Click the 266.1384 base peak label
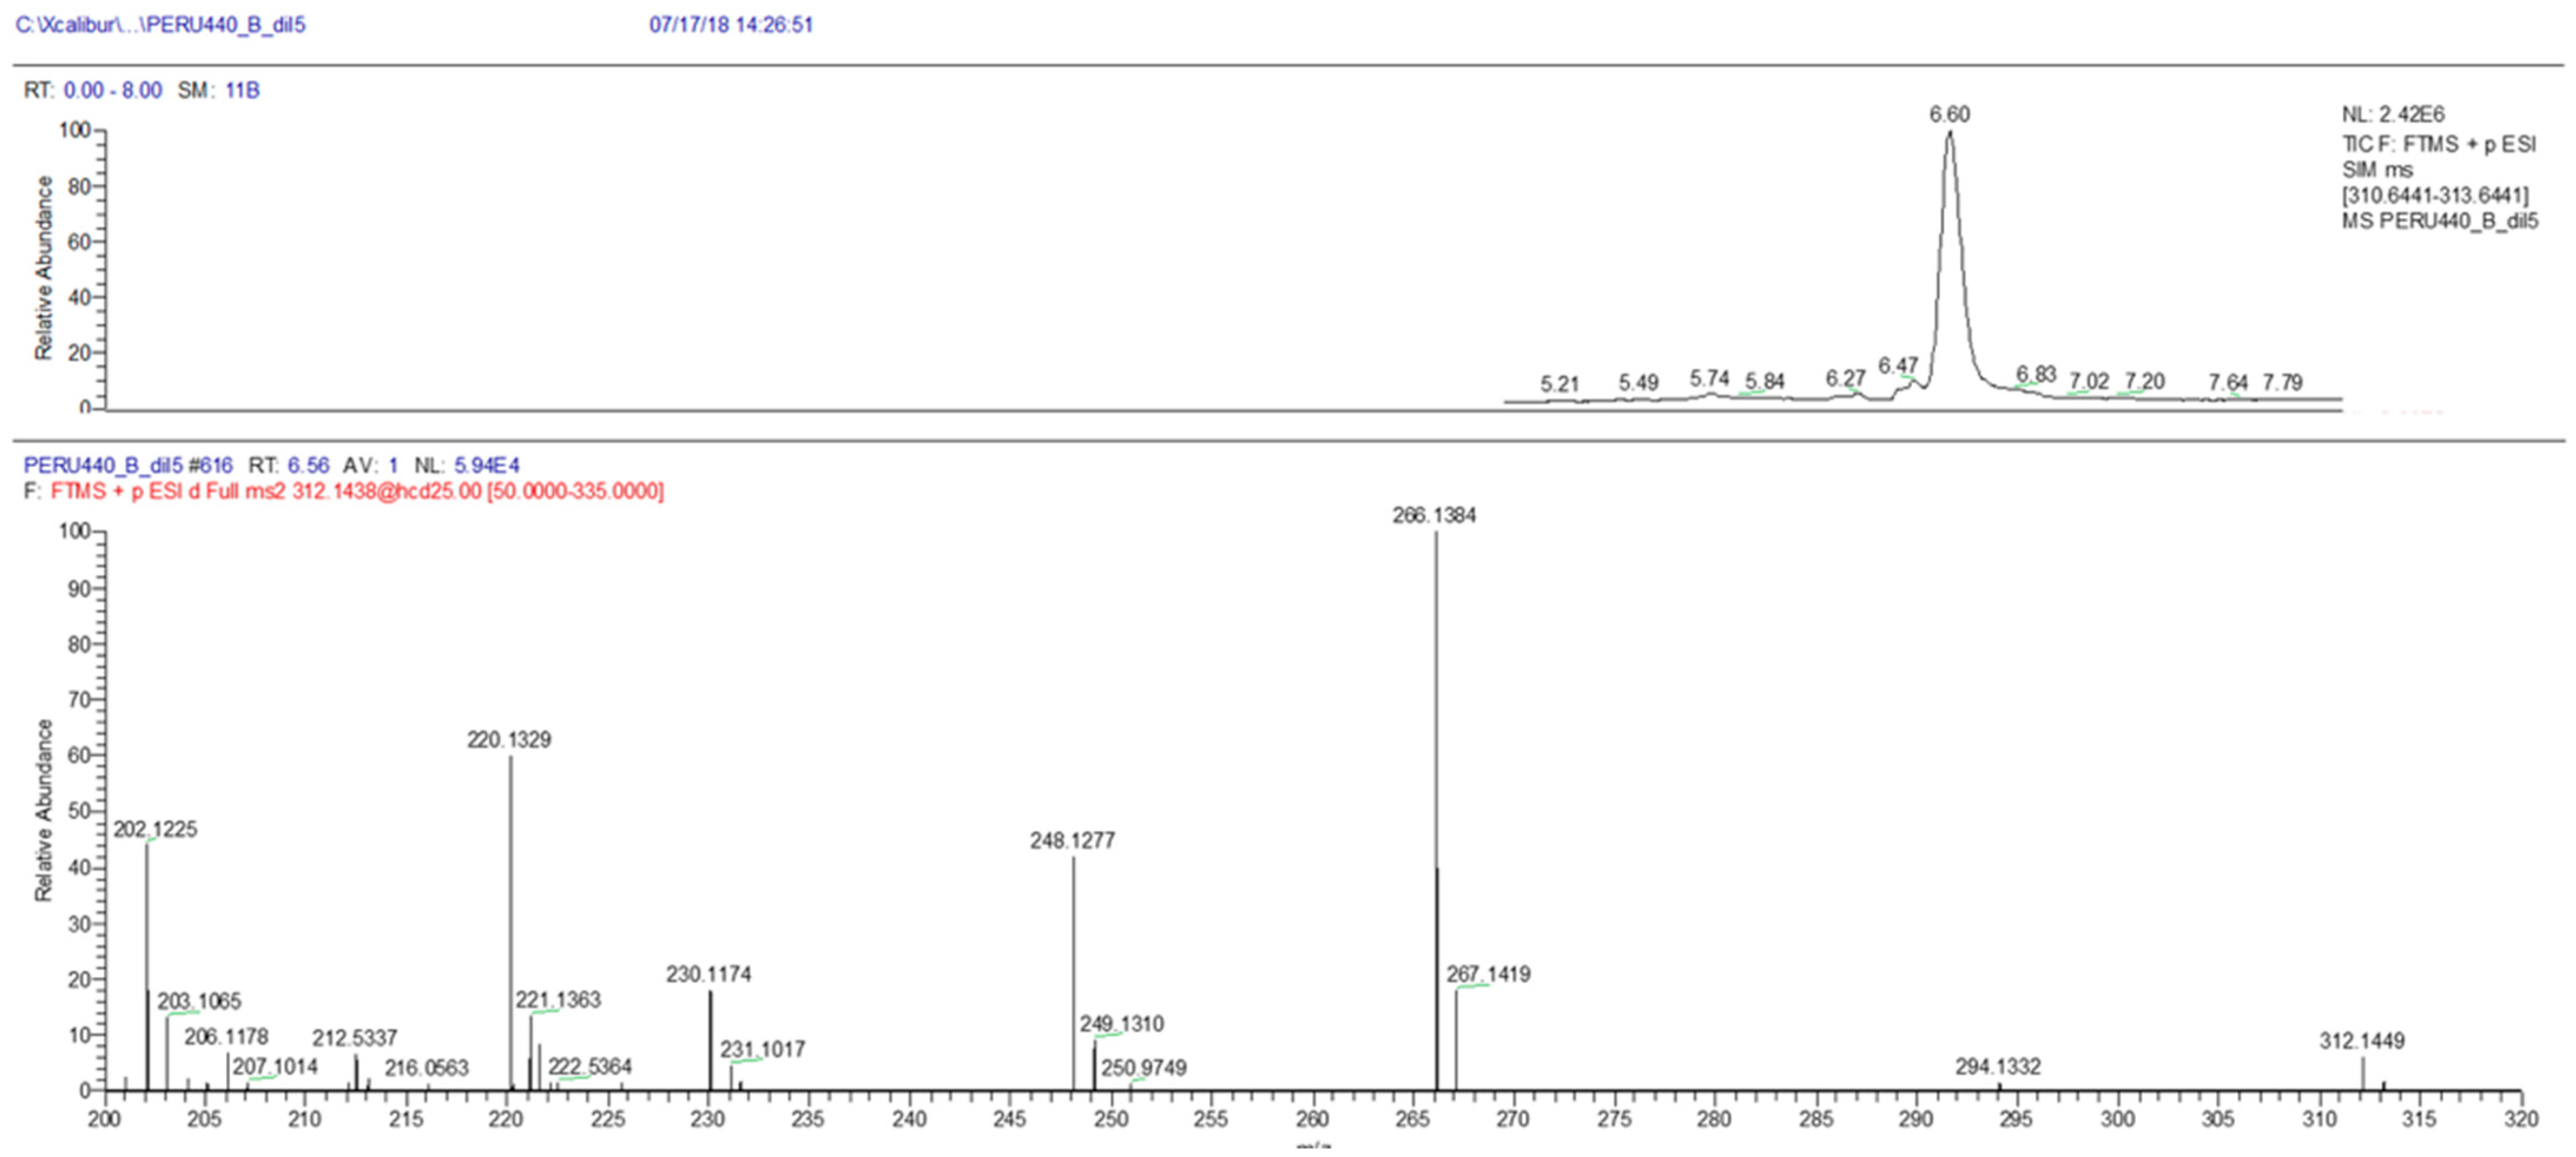 point(1434,515)
